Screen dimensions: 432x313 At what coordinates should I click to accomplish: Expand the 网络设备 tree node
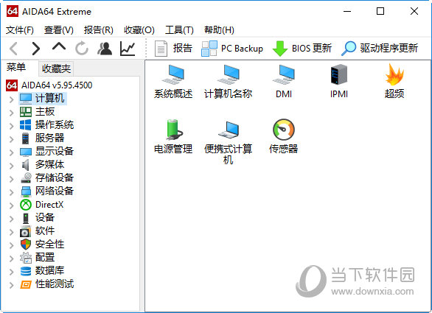[x=11, y=192]
